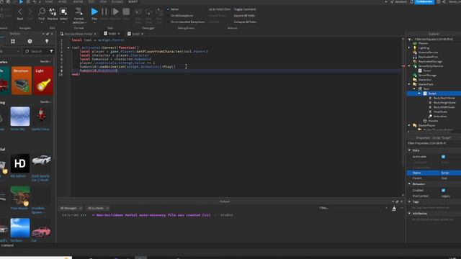
Task: Collapse the StarterPlayer tree node
Action: tap(409, 125)
